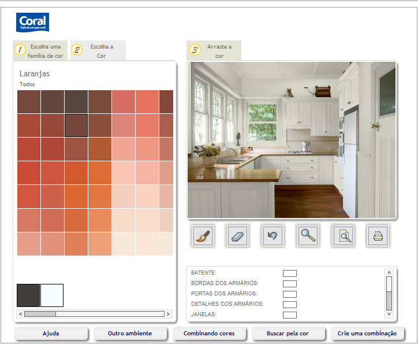Viewport: 418px width, 344px height.
Task: Select the coral red swatch in the top row
Action: tap(147, 102)
